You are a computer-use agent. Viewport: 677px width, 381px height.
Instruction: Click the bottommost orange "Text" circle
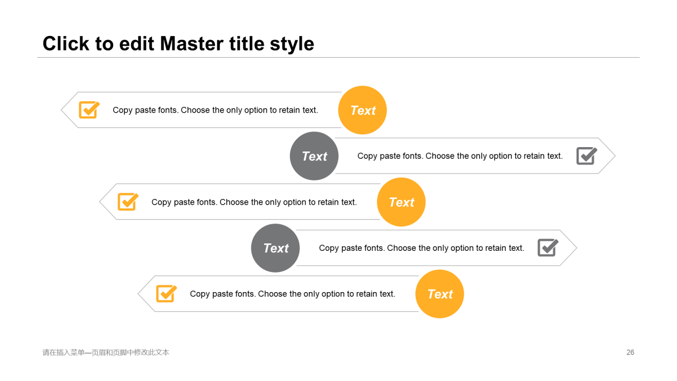440,294
